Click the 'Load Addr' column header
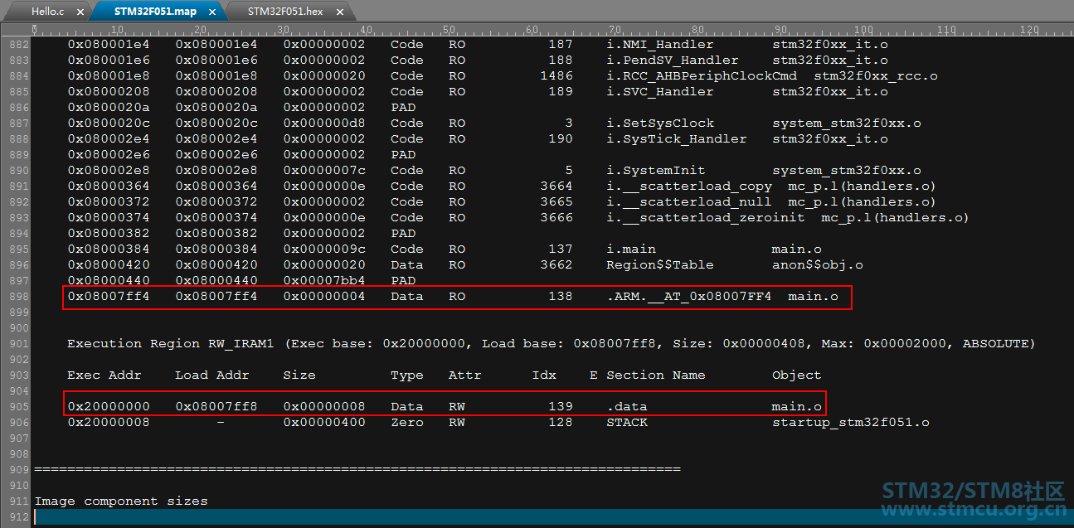The image size is (1074, 528). coord(212,375)
